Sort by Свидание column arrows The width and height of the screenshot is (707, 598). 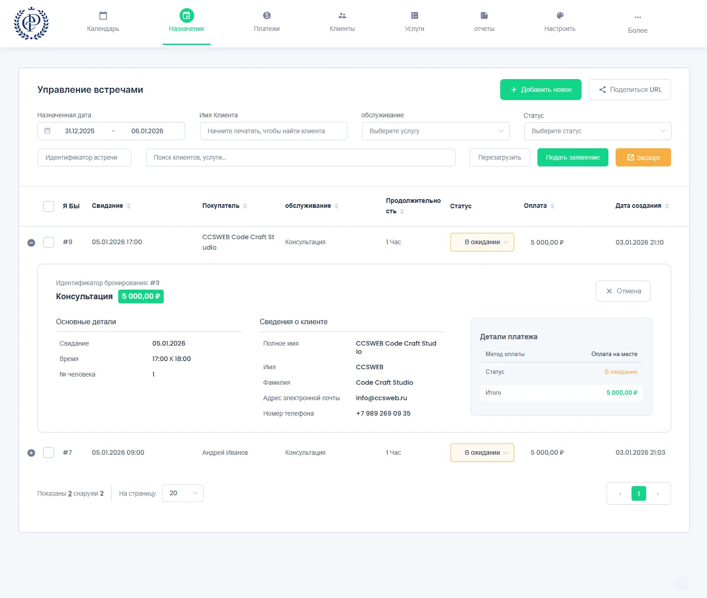(x=129, y=206)
